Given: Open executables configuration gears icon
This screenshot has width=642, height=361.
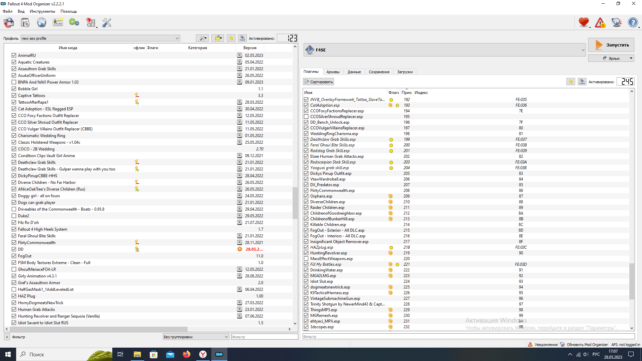Looking at the screenshot, I should (x=74, y=23).
